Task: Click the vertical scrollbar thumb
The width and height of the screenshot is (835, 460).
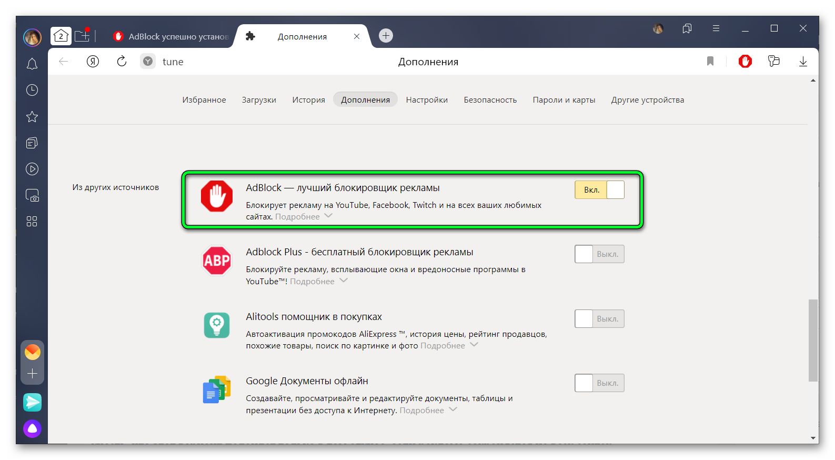Action: tap(813, 341)
